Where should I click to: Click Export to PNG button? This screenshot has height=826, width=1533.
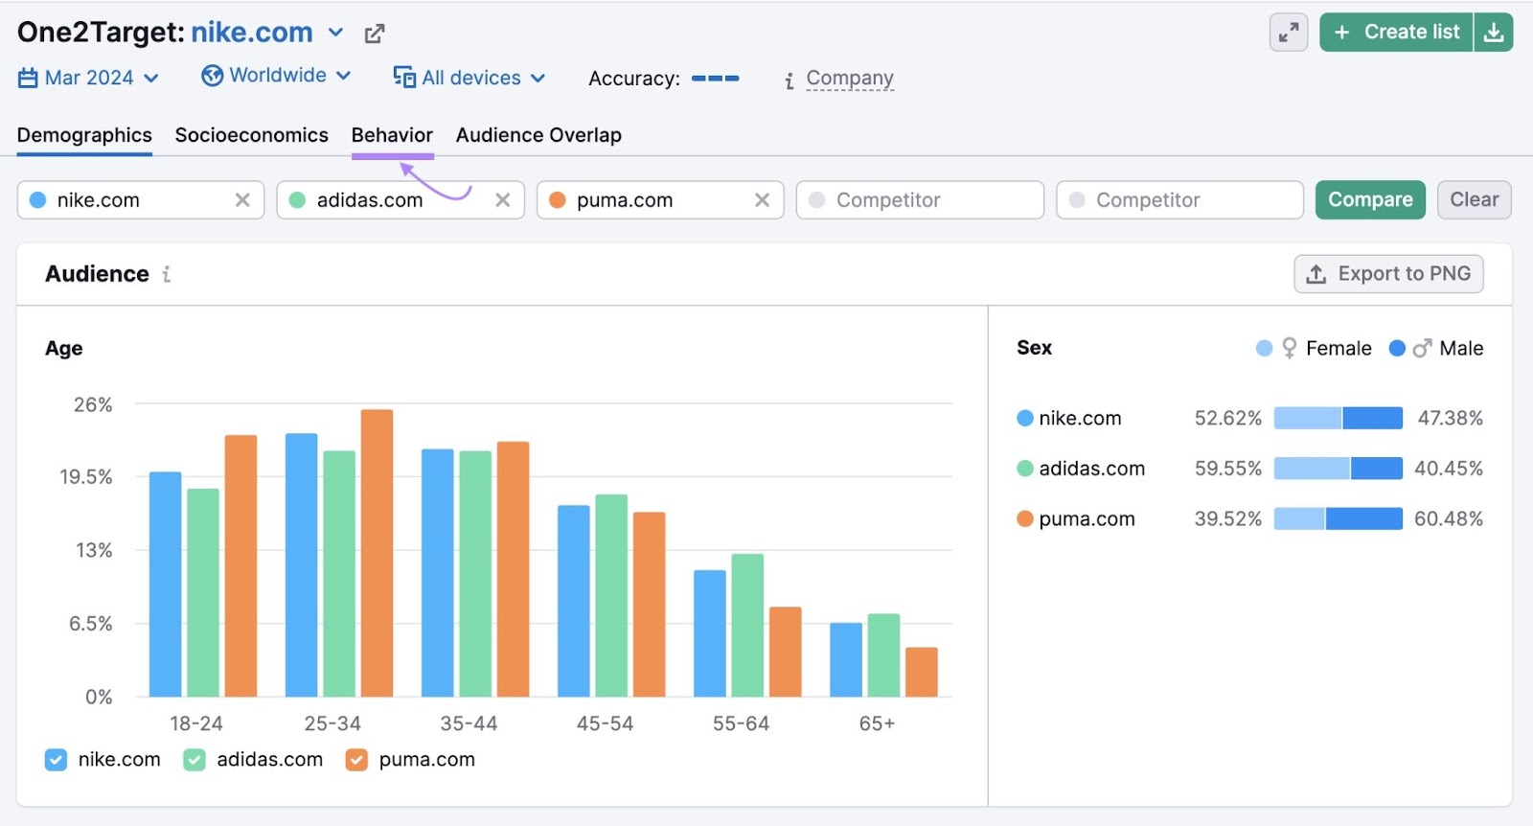coord(1388,274)
